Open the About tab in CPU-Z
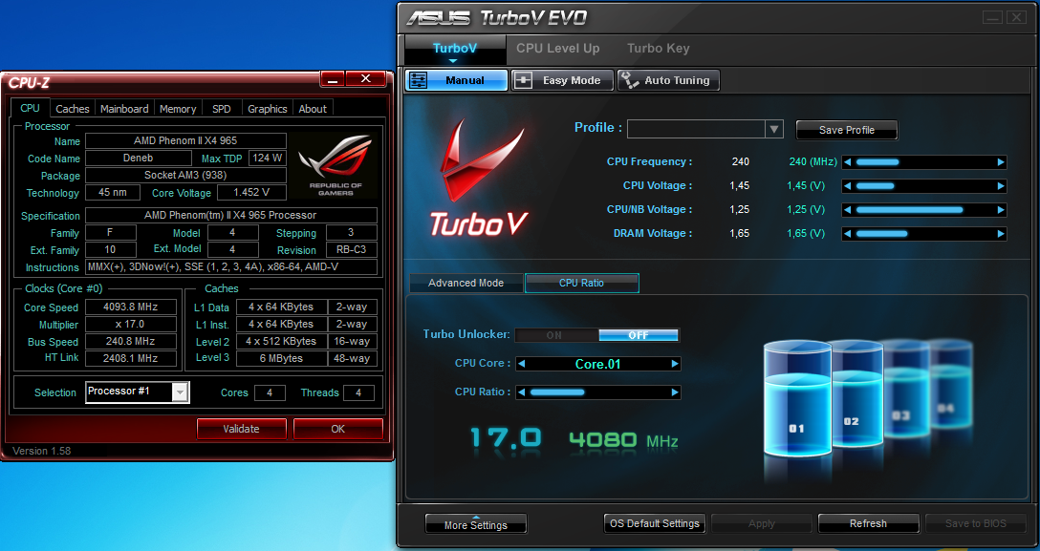Viewport: 1040px width, 551px height. click(313, 109)
